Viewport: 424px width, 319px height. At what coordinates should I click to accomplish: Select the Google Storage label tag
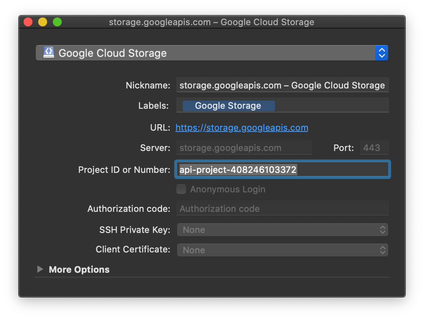coord(228,106)
